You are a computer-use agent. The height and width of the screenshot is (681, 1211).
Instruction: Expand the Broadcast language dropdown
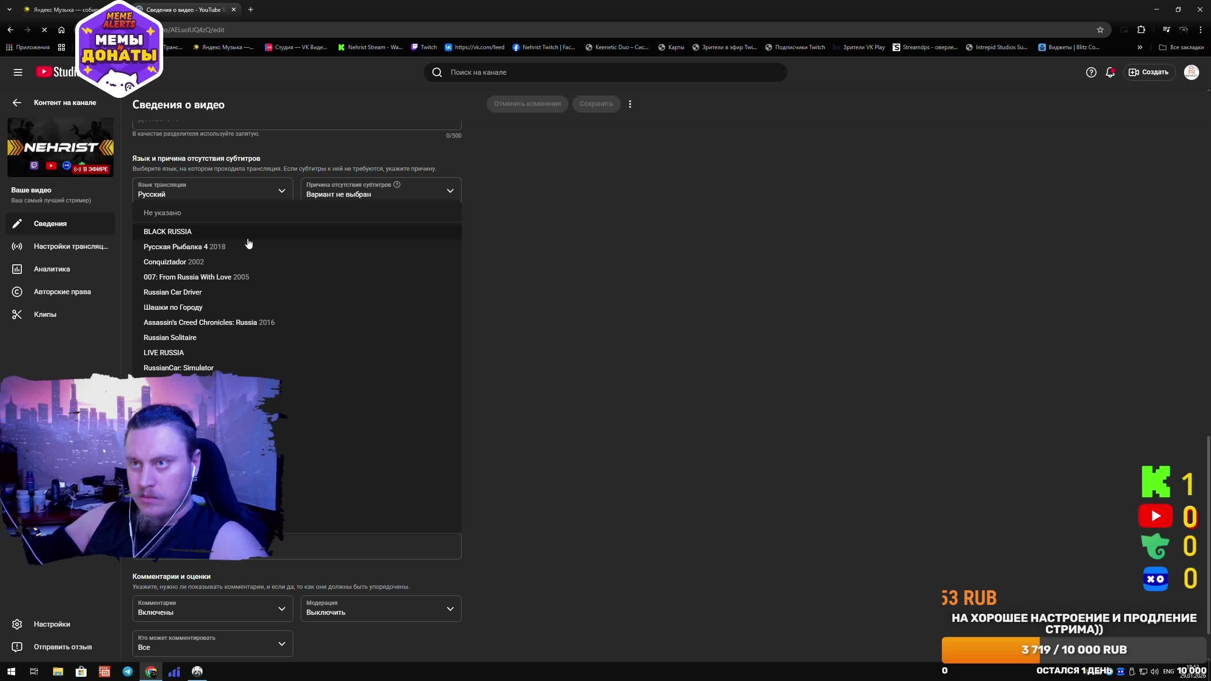[212, 190]
